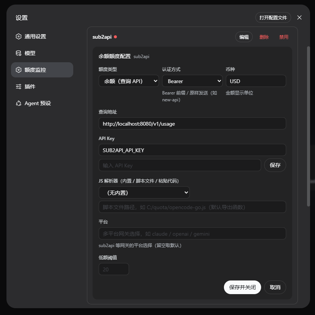Click the red status dot beside sub2api
315x315 pixels.
(115, 37)
